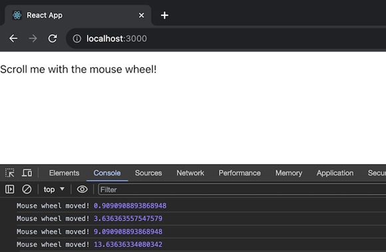
Task: Focus the console Filter field
Action: [x=242, y=189]
